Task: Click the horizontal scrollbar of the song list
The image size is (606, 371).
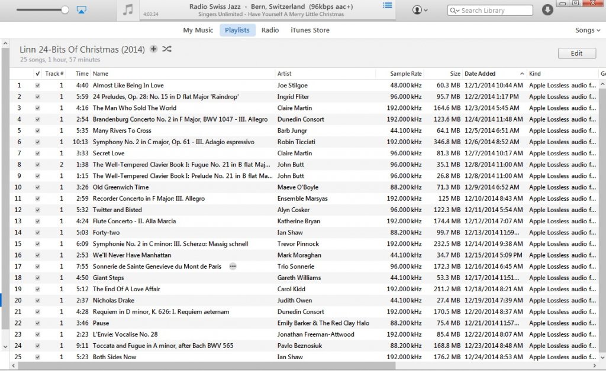Action: pos(207,365)
